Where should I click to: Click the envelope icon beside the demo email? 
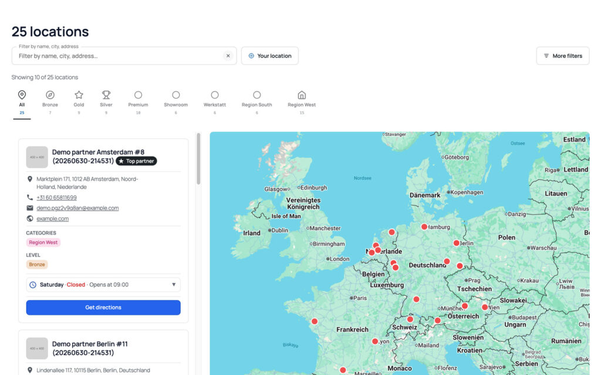30,208
